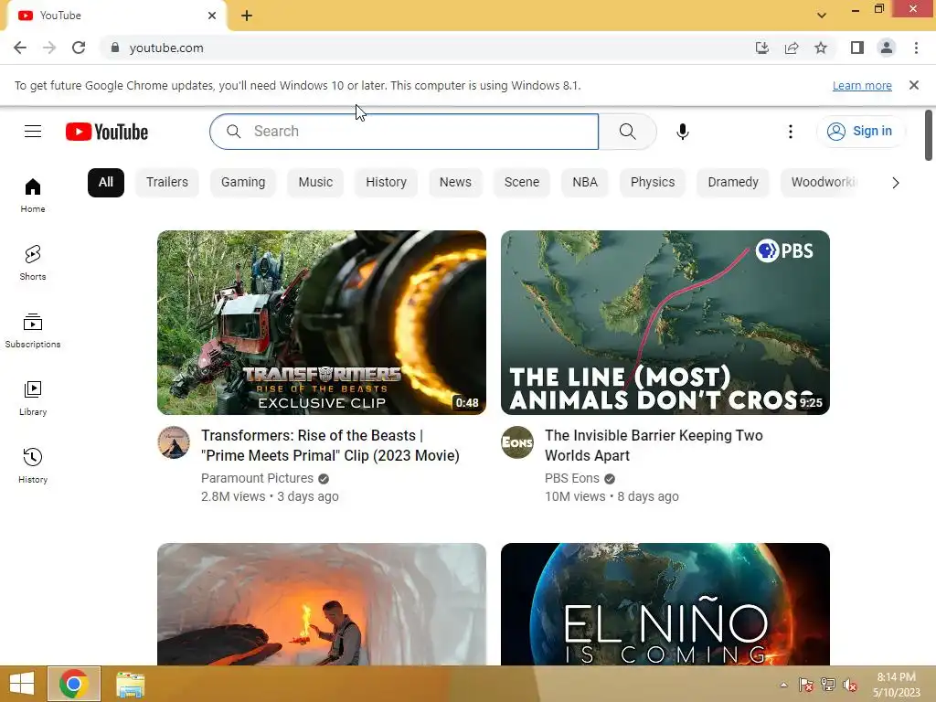This screenshot has height=702, width=936.
Task: Toggle the Chrome side panel icon
Action: tap(857, 48)
